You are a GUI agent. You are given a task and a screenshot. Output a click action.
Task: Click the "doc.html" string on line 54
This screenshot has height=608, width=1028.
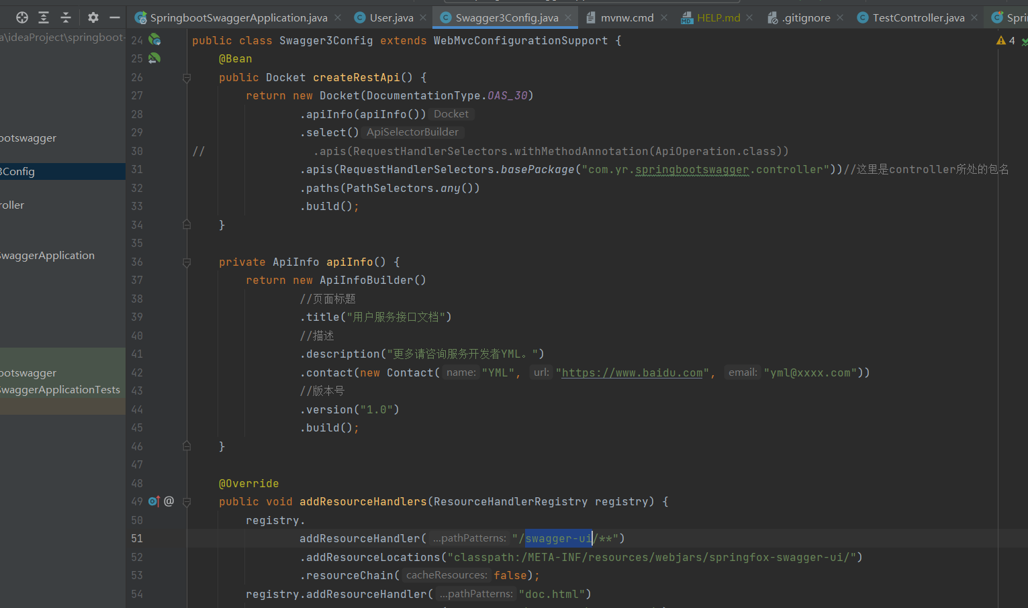click(x=551, y=595)
